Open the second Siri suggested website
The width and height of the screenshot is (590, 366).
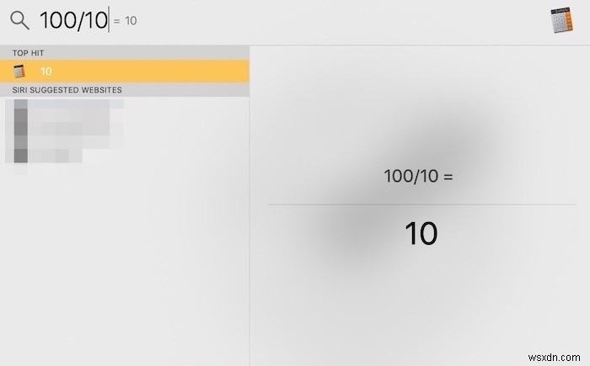pos(76,130)
